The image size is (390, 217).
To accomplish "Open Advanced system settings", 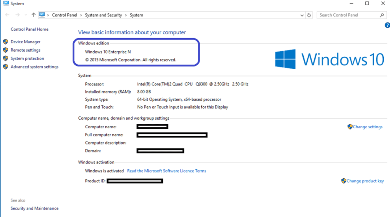I will tap(34, 67).
